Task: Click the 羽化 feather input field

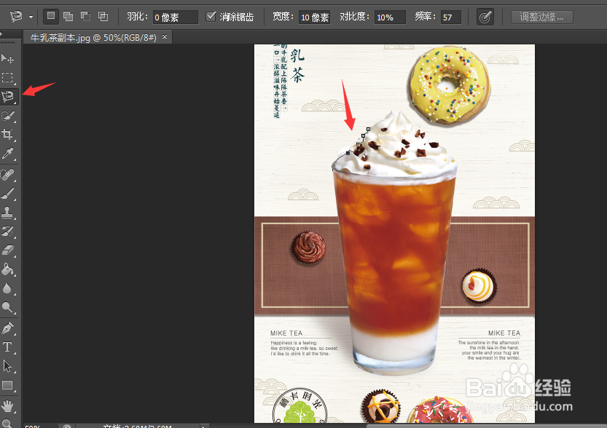Action: pyautogui.click(x=175, y=17)
